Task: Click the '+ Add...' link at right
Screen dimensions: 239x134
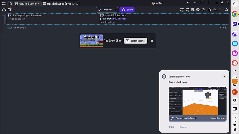Action: coord(224,28)
